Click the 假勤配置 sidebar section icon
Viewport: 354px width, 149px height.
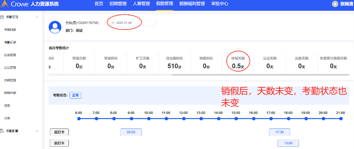click(2, 131)
